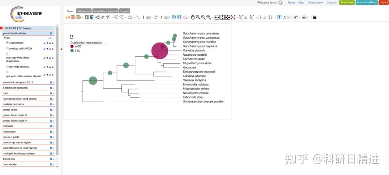Click the Share trees button
The height and width of the screenshot is (175, 389).
tap(347, 3)
